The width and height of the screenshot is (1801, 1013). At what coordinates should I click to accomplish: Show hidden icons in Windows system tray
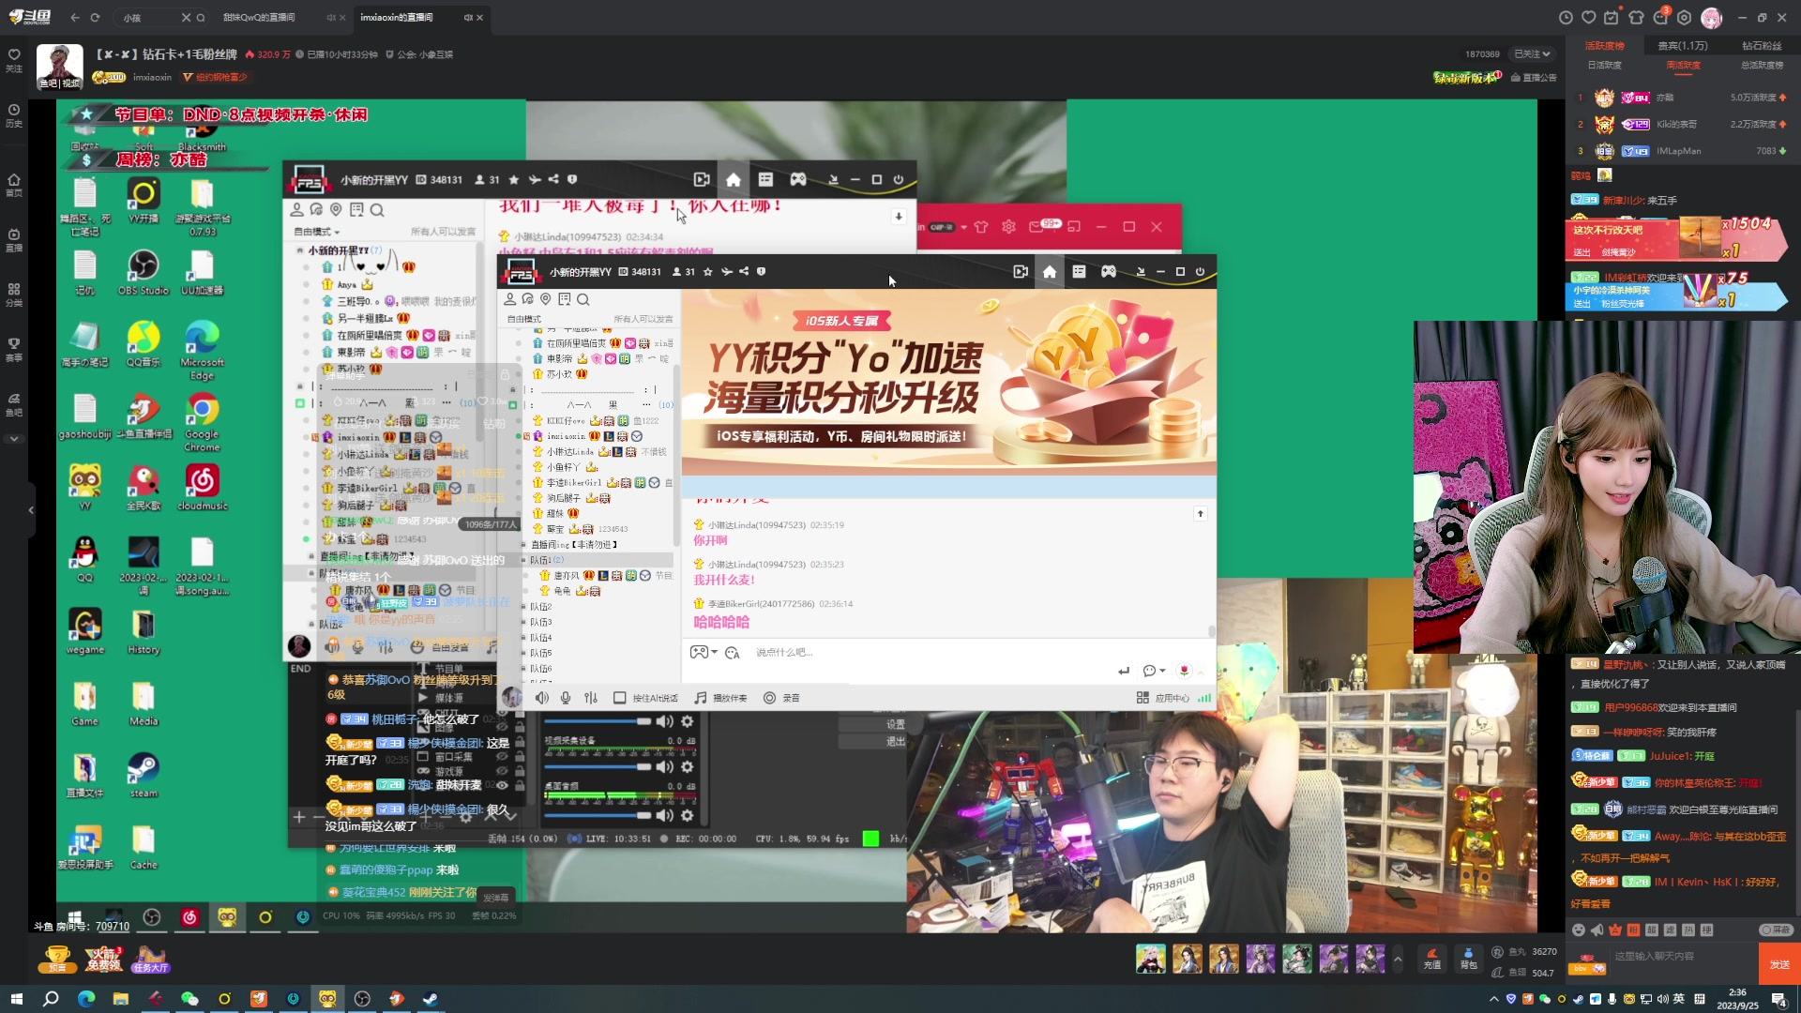1494,999
